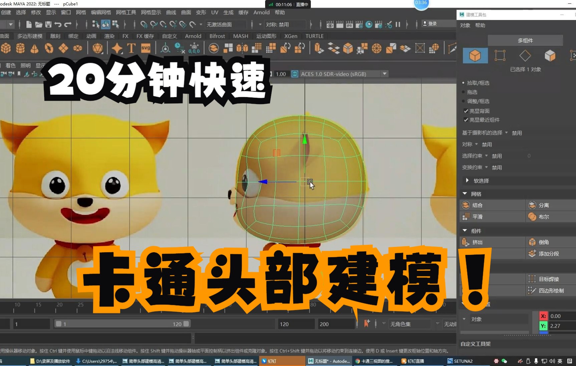Expand the 软选择 soft selection section

pyautogui.click(x=467, y=180)
